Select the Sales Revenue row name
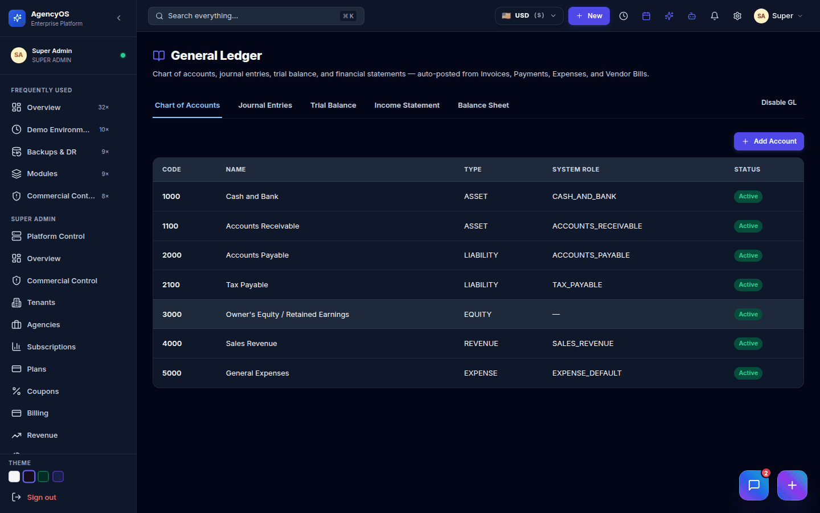Viewport: 820px width, 513px height. pyautogui.click(x=252, y=344)
